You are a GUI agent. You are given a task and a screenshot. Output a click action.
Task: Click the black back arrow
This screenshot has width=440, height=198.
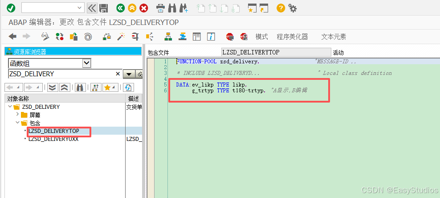12,37
